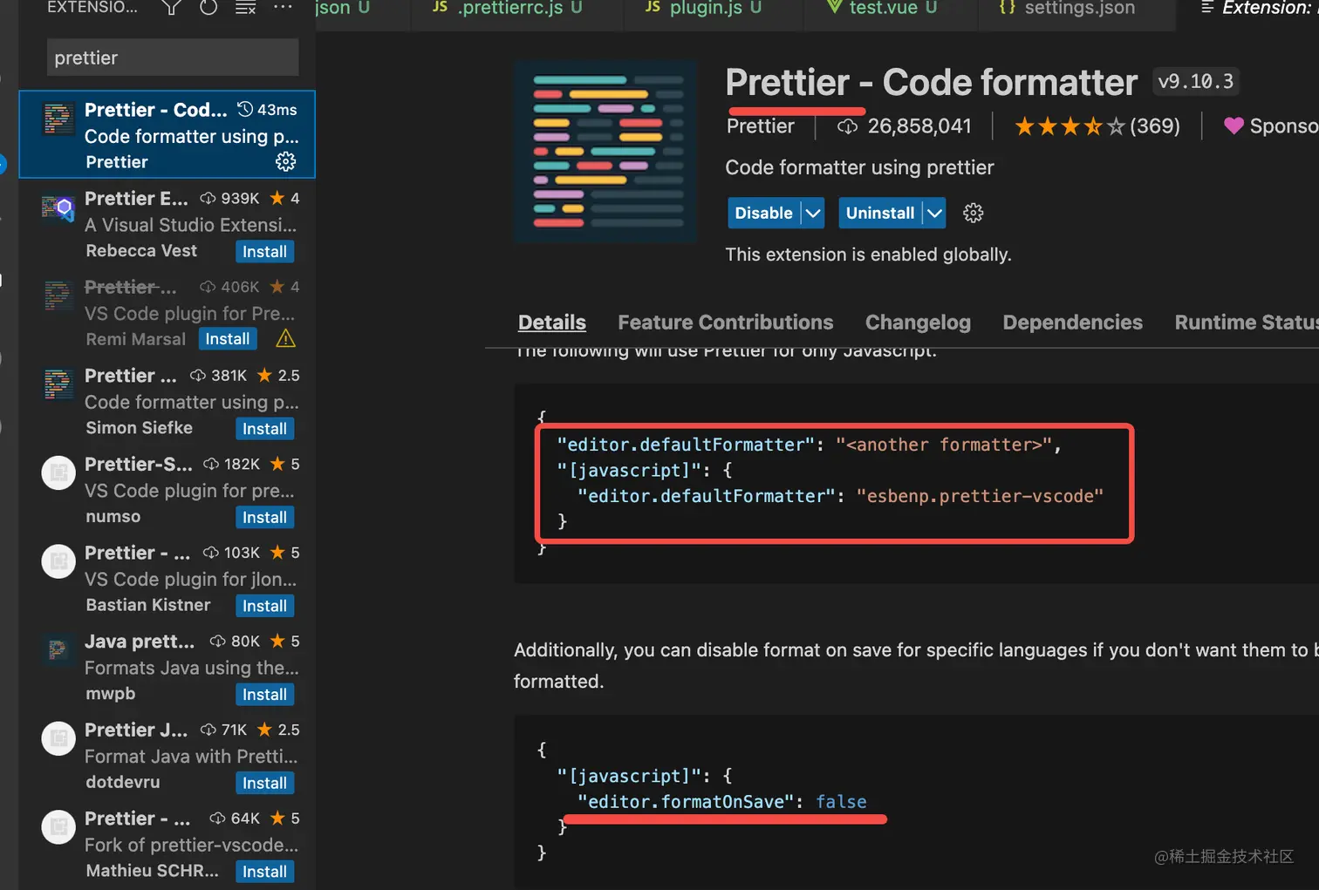Click the '43ms' activation time
1319x890 pixels.
tap(277, 110)
